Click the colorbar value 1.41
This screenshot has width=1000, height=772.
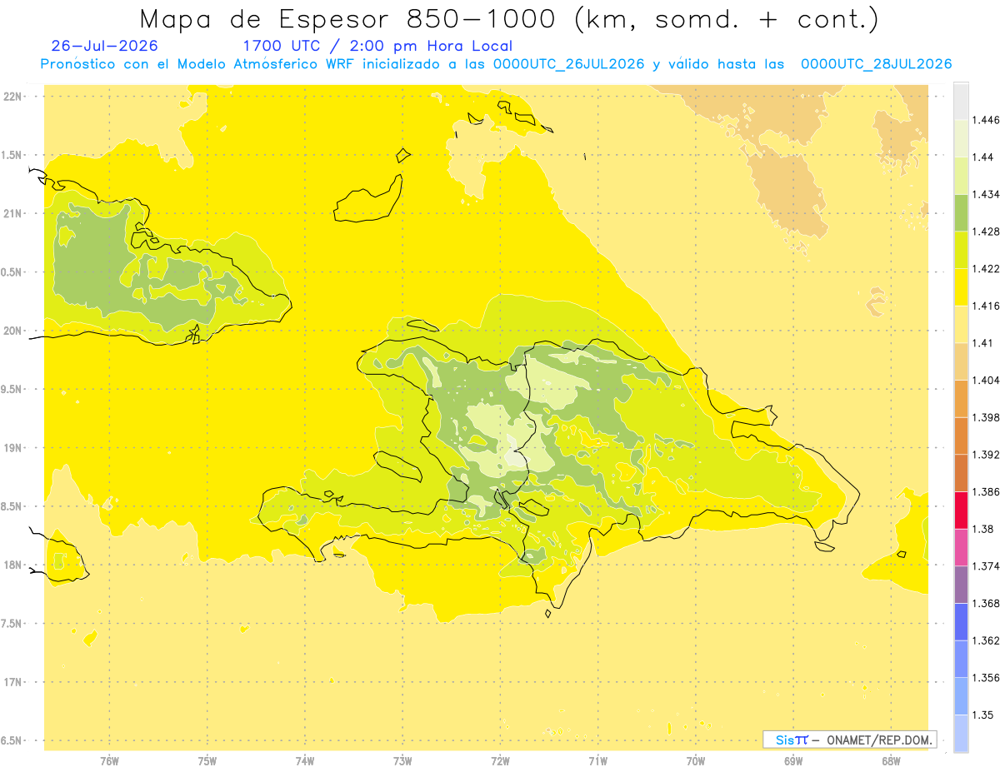[x=984, y=342]
